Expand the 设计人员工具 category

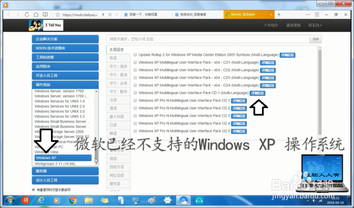click(65, 180)
